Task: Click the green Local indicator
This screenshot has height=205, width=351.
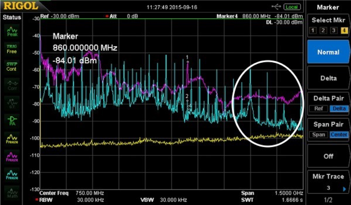Action: [292, 7]
